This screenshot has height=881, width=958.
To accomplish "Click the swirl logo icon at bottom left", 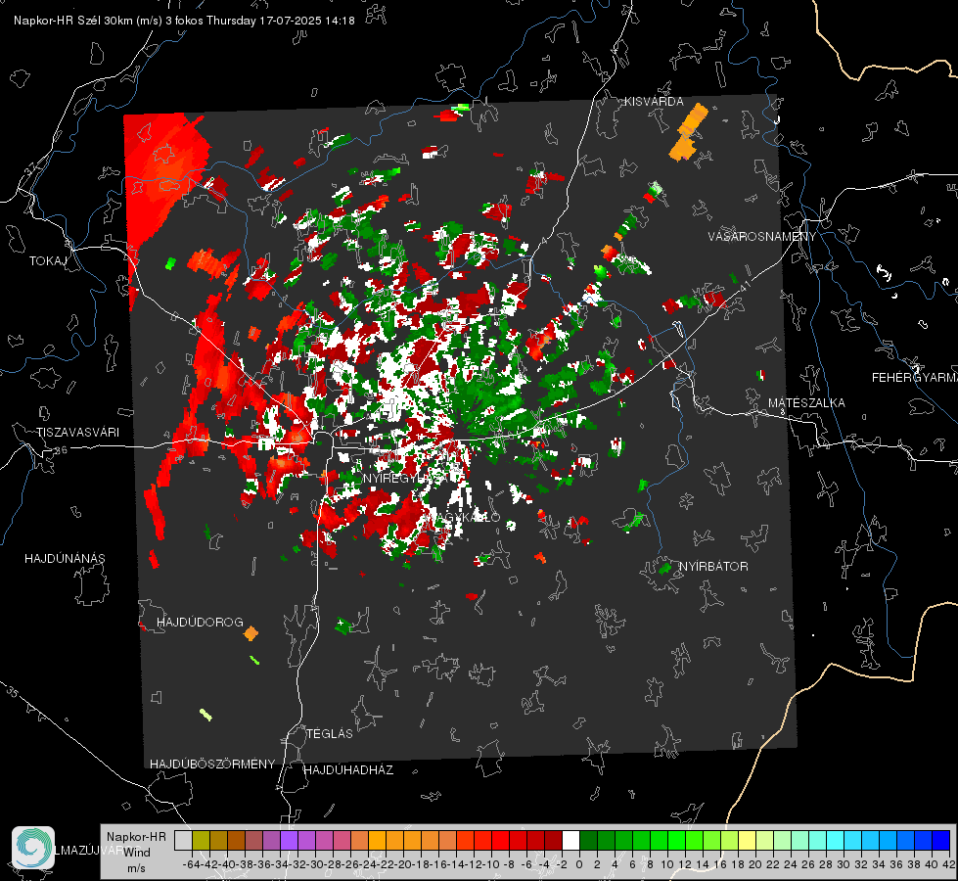I will pos(33,848).
